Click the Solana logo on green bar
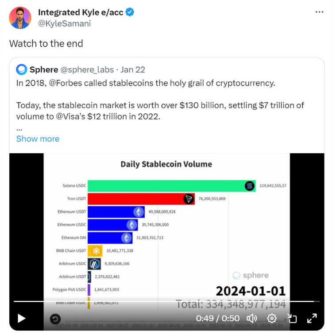 tap(250, 186)
